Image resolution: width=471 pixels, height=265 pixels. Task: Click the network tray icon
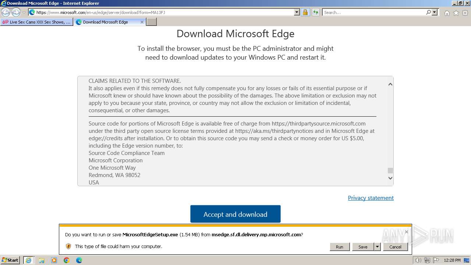click(427, 260)
